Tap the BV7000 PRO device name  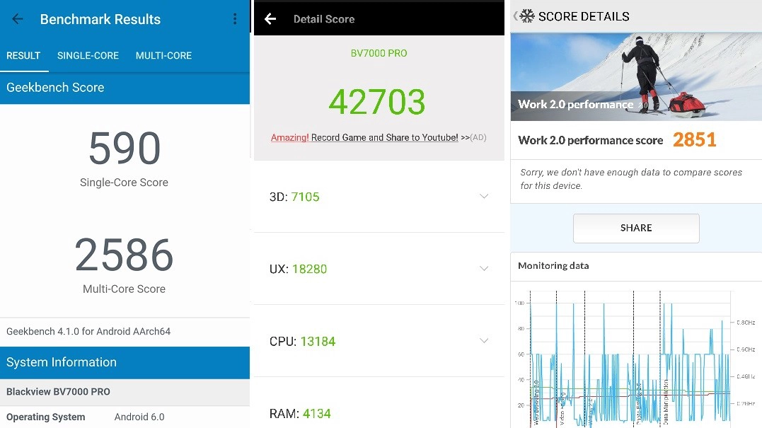[379, 53]
